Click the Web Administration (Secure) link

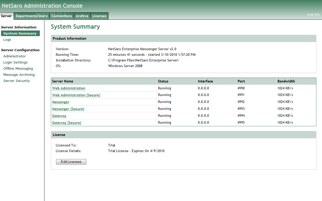(x=76, y=95)
